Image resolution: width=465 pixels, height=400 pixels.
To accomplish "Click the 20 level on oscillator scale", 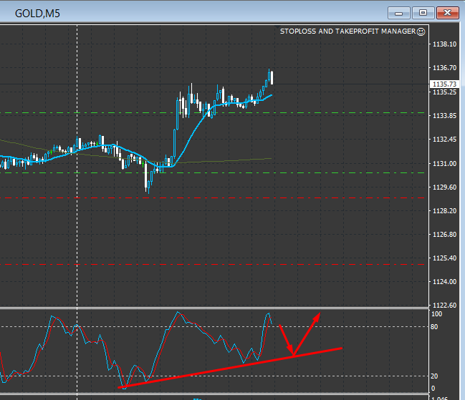I will pyautogui.click(x=434, y=376).
